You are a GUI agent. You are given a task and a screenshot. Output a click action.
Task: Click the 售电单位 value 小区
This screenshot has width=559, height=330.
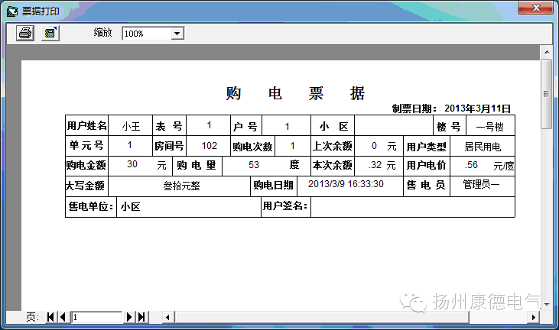[130, 207]
